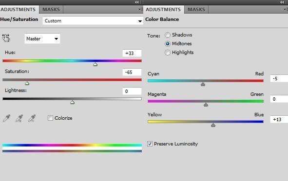Select the Add to Sample eyedropper

pyautogui.click(x=19, y=118)
